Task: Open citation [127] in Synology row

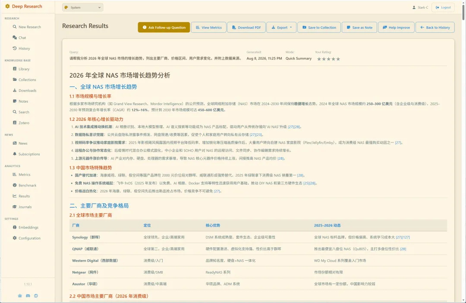Action: pos(406,237)
